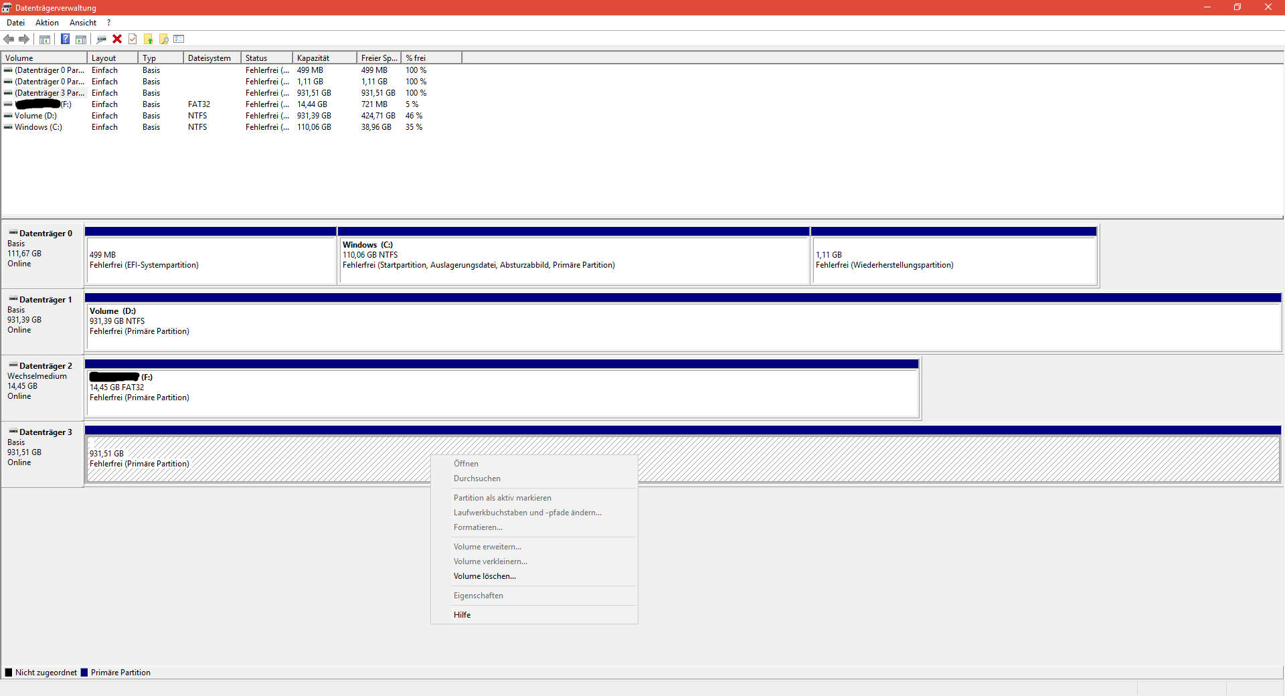Select Partition als aktiv markieren
This screenshot has height=696, width=1285.
(533, 498)
